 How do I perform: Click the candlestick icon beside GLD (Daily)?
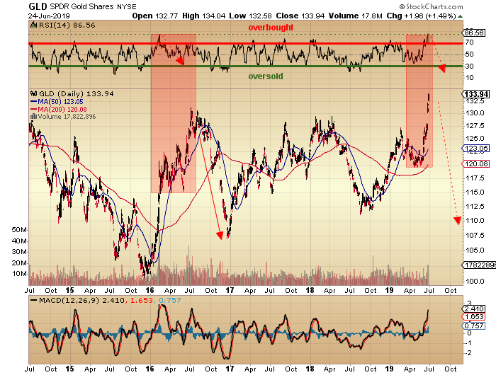point(34,93)
